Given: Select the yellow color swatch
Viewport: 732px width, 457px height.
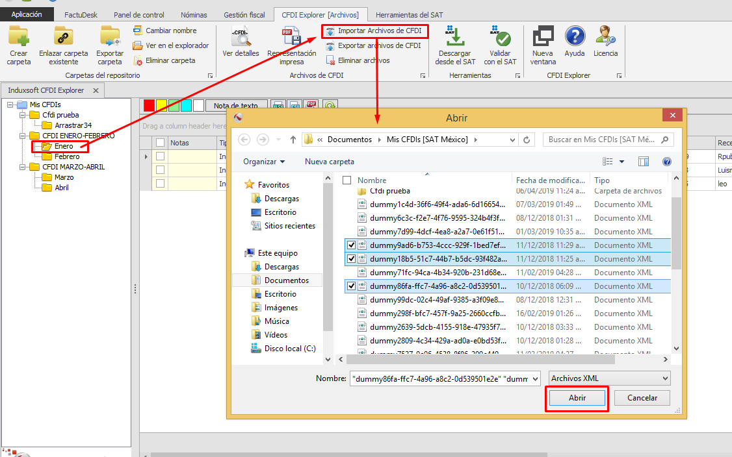Looking at the screenshot, I should click(161, 105).
